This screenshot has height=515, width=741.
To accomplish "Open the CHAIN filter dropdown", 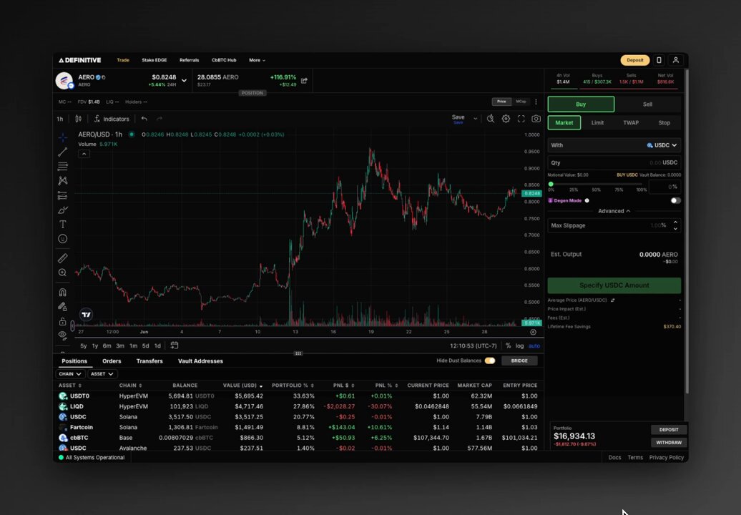I will tap(70, 373).
